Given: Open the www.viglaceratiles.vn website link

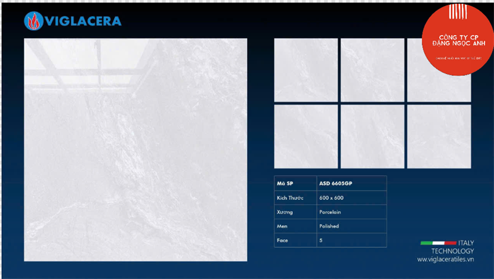Looking at the screenshot, I should coord(445,260).
